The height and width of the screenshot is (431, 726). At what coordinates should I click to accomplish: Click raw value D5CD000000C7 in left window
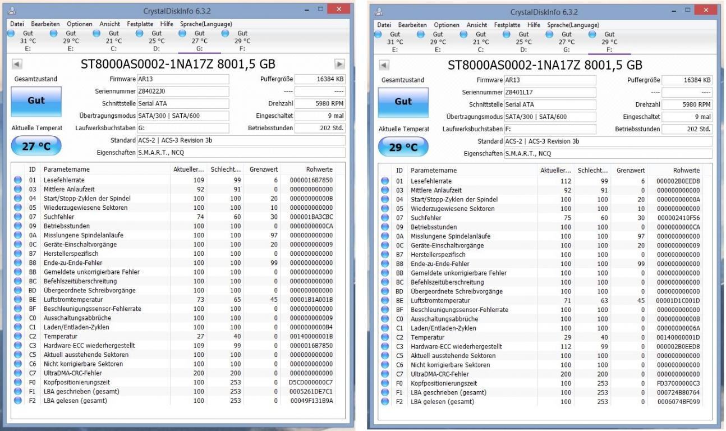(x=311, y=382)
